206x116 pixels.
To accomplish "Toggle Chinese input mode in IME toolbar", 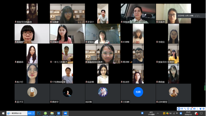I will pos(182,109).
